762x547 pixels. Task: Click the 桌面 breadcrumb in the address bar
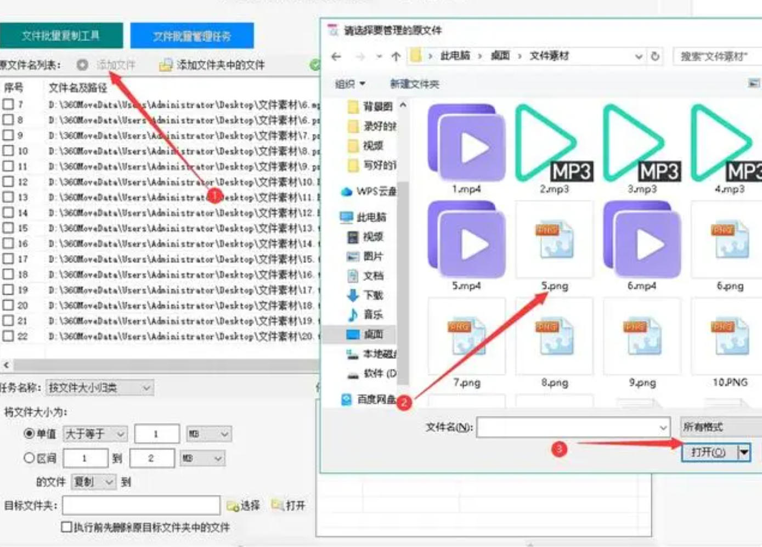[x=500, y=56]
